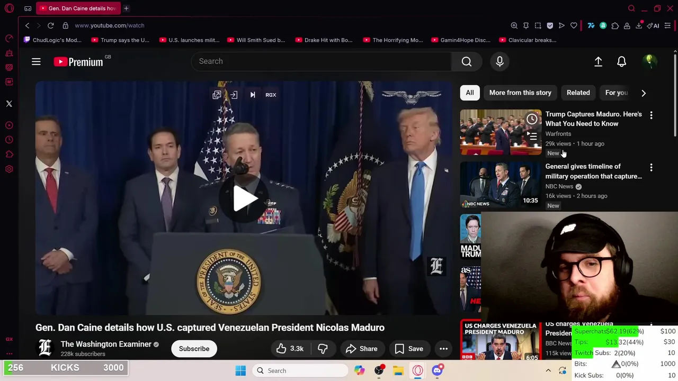Open Will Smith Sued bookmark
678x381 pixels.
point(256,40)
